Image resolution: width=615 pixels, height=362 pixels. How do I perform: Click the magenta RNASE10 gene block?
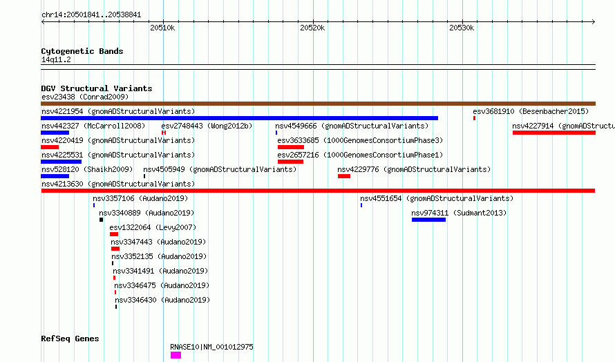pos(176,355)
